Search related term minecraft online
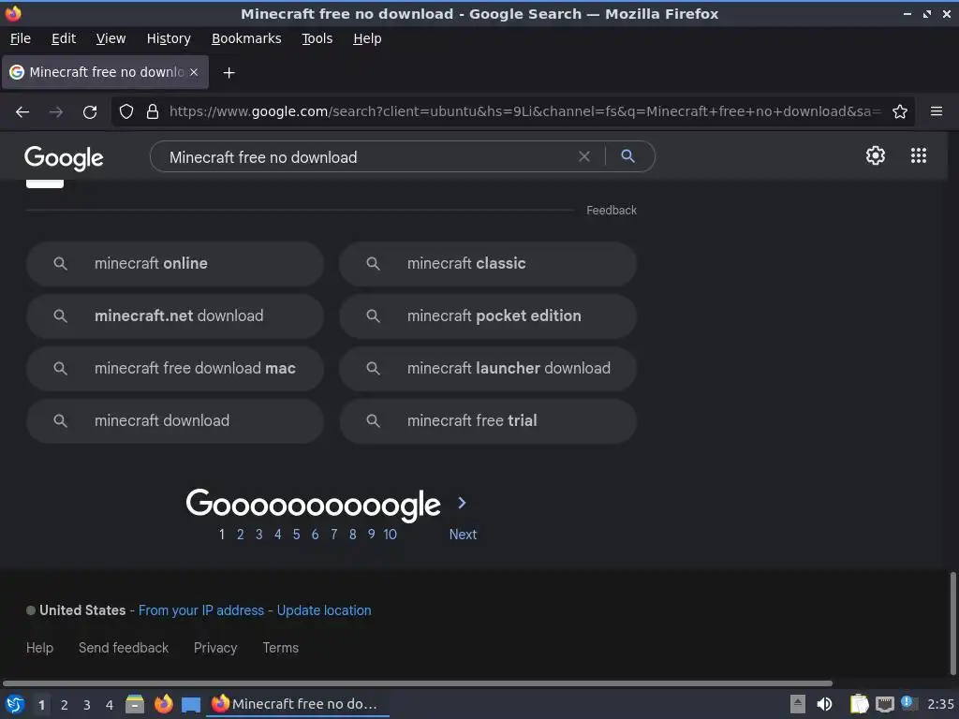Image resolution: width=959 pixels, height=719 pixels. 175,263
